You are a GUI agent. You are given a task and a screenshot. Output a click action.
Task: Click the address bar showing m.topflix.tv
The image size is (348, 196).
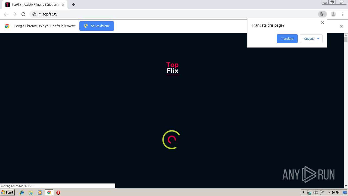174,14
